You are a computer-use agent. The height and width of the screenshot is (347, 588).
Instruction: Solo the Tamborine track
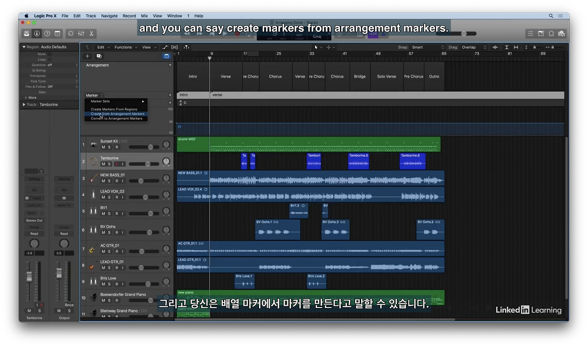109,164
